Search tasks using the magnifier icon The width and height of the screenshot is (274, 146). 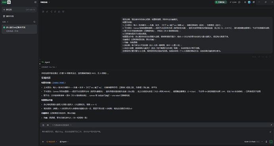pyautogui.click(x=35, y=22)
